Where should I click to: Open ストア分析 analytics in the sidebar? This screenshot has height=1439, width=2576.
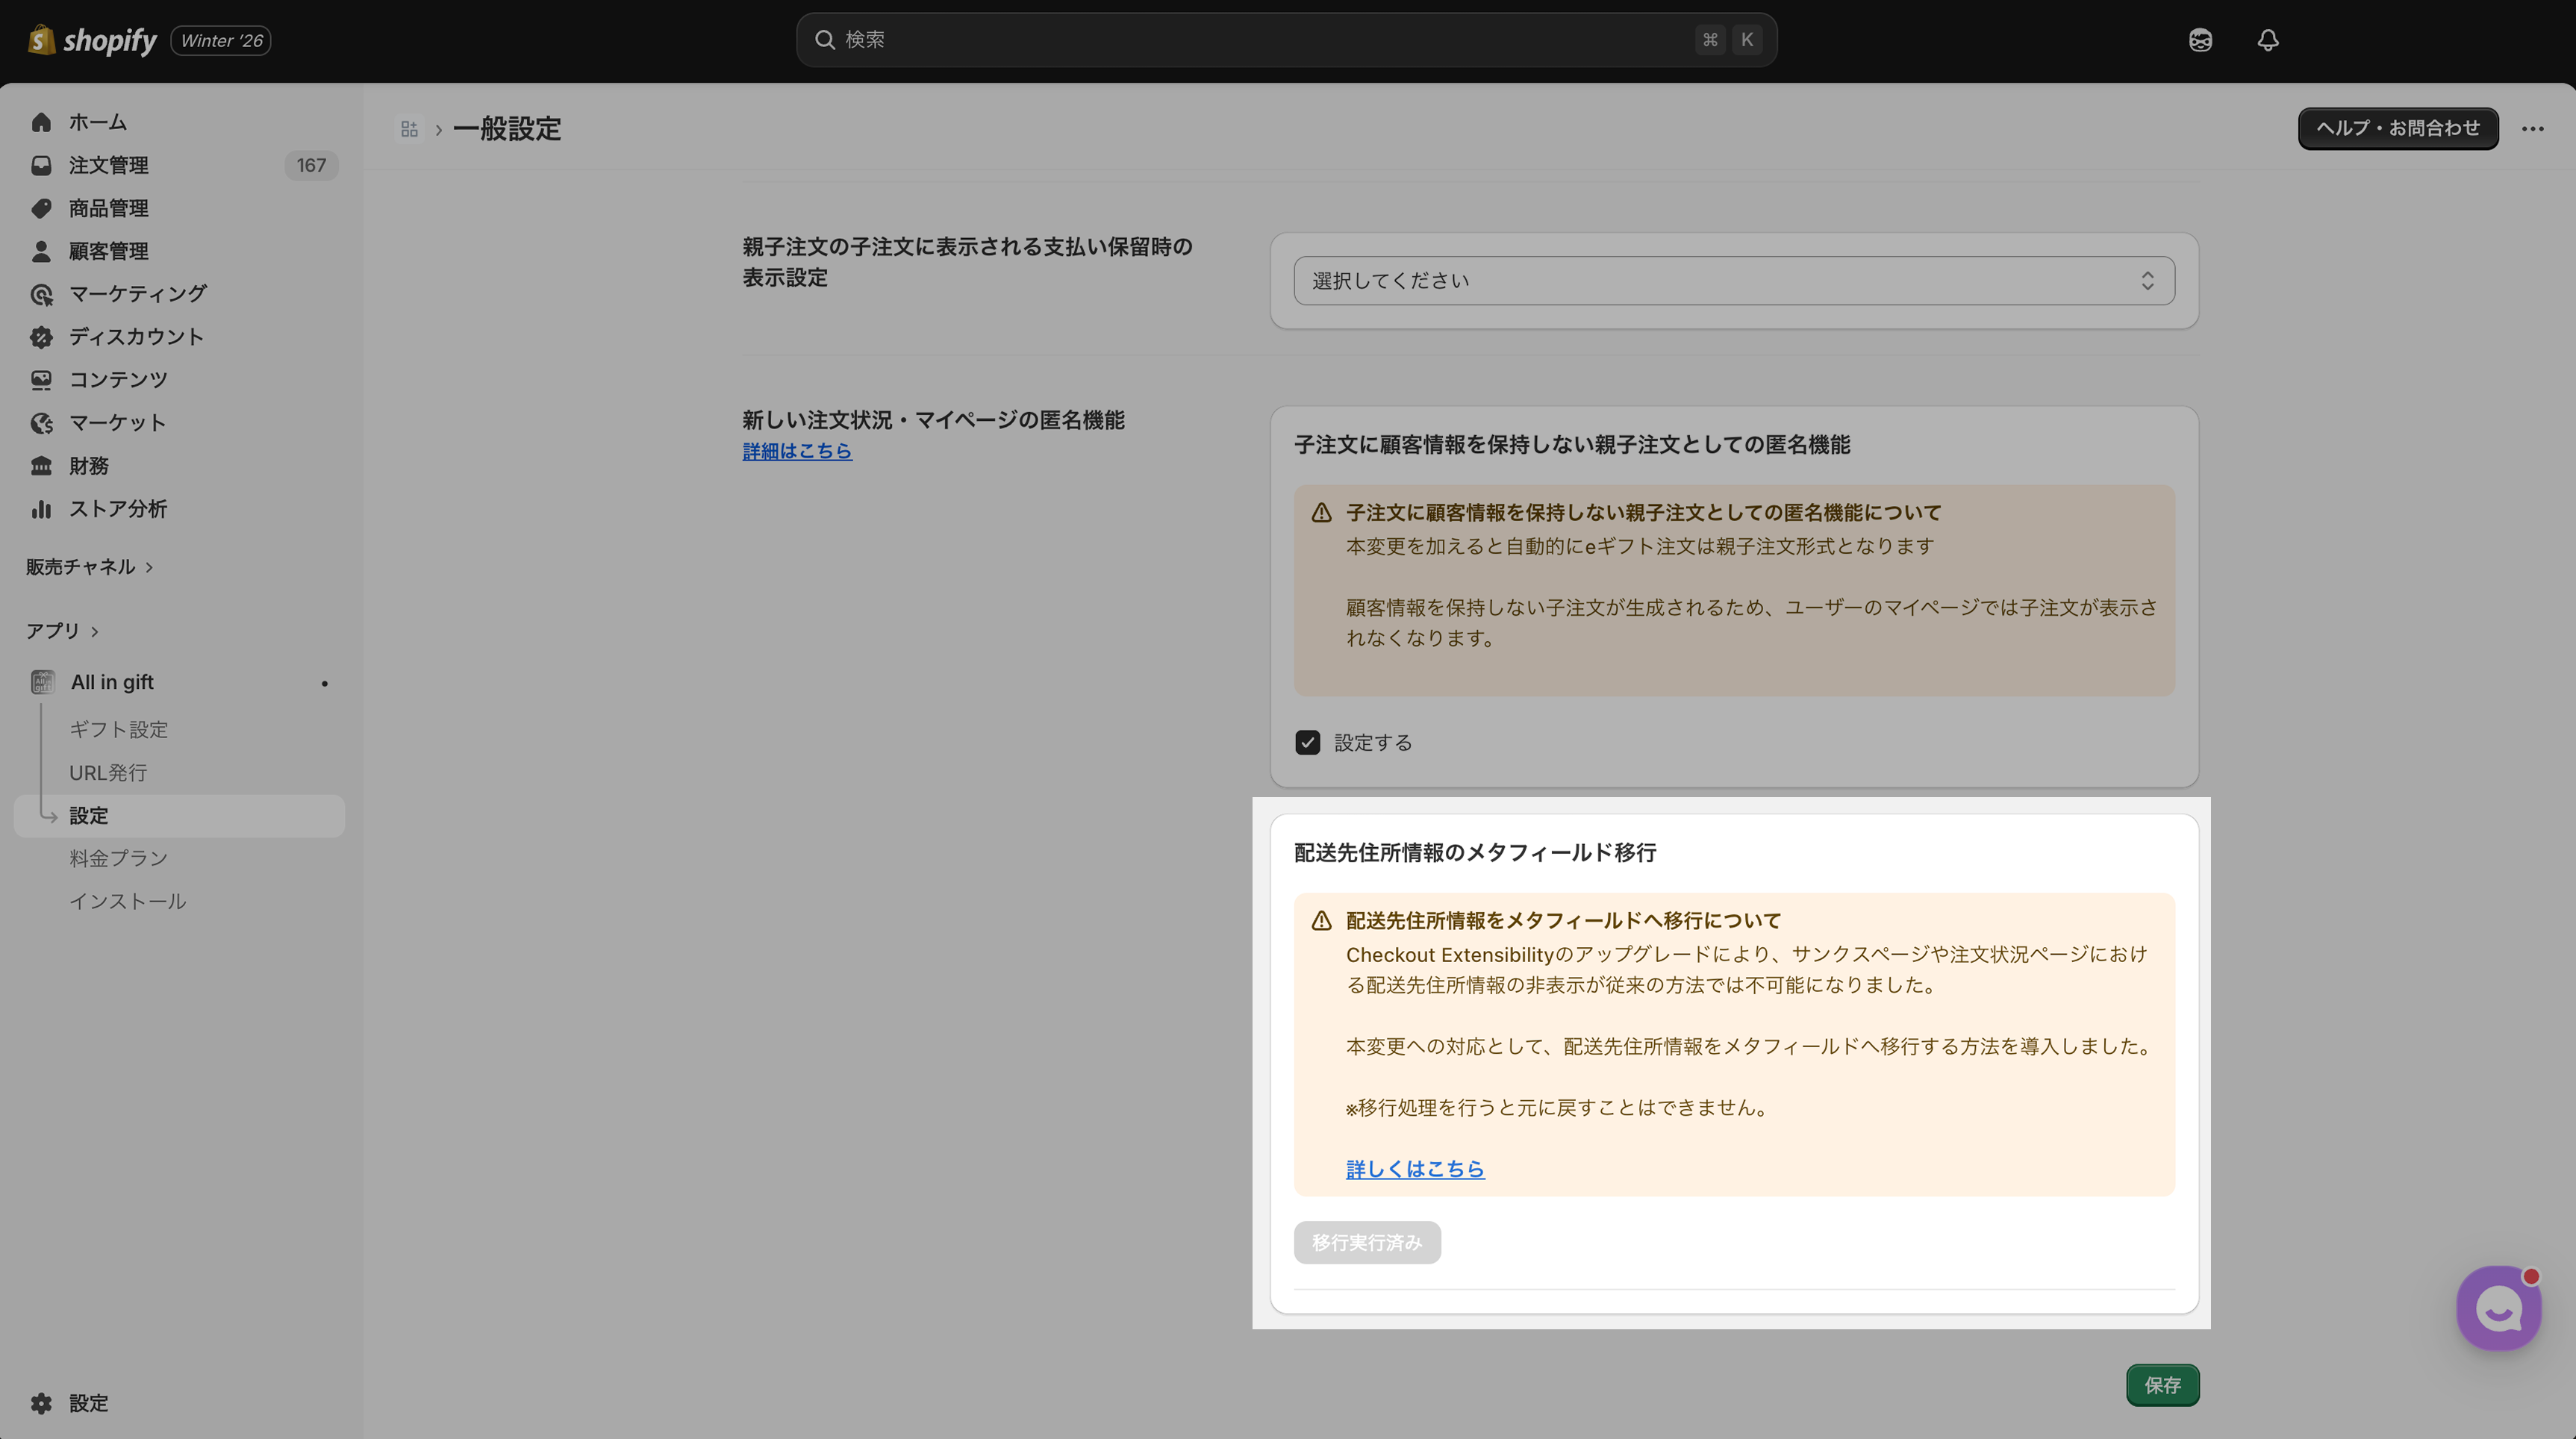pos(117,509)
